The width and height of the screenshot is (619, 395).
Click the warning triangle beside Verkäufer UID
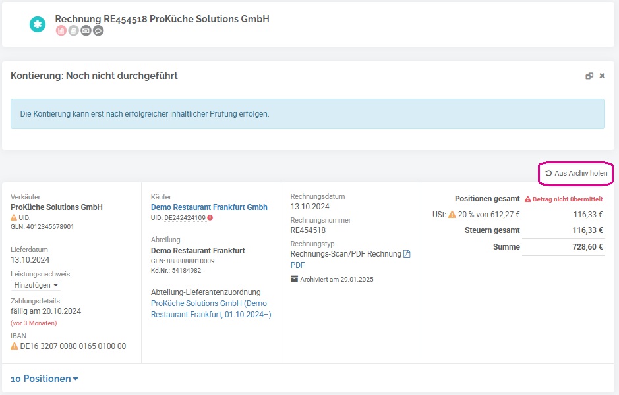click(x=14, y=218)
